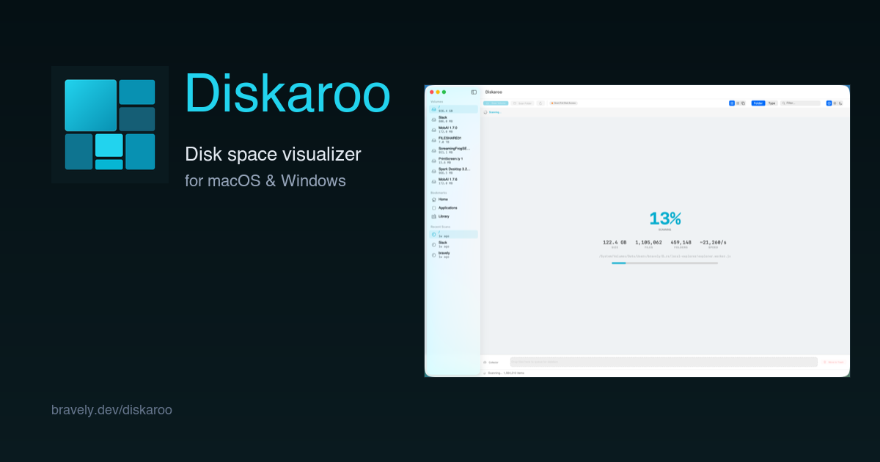
Task: Select the FILESHARE01 volume
Action: [x=453, y=140]
